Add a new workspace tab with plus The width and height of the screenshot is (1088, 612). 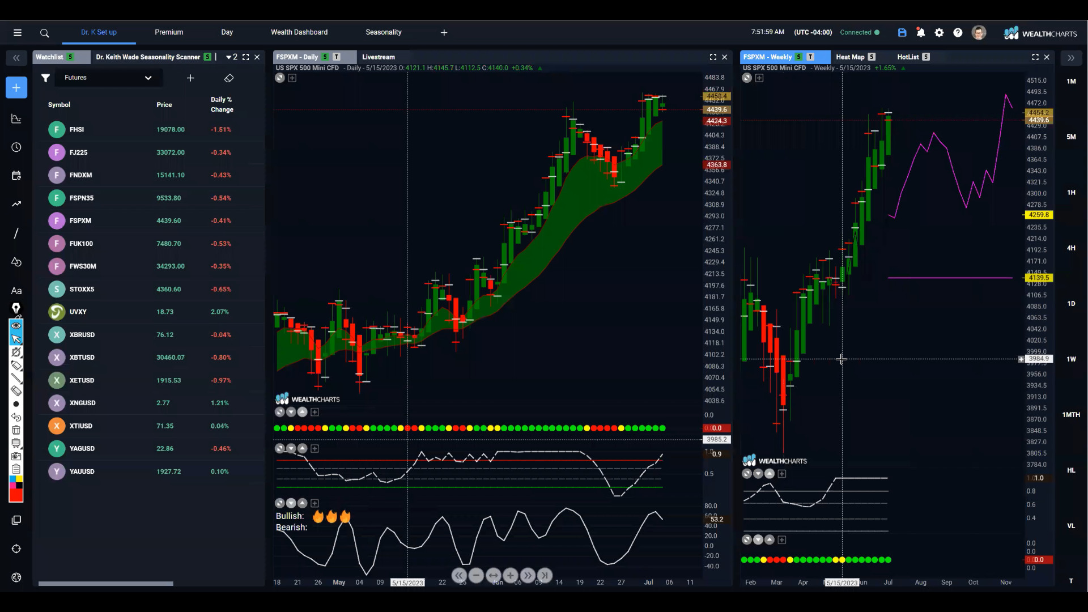(x=444, y=33)
